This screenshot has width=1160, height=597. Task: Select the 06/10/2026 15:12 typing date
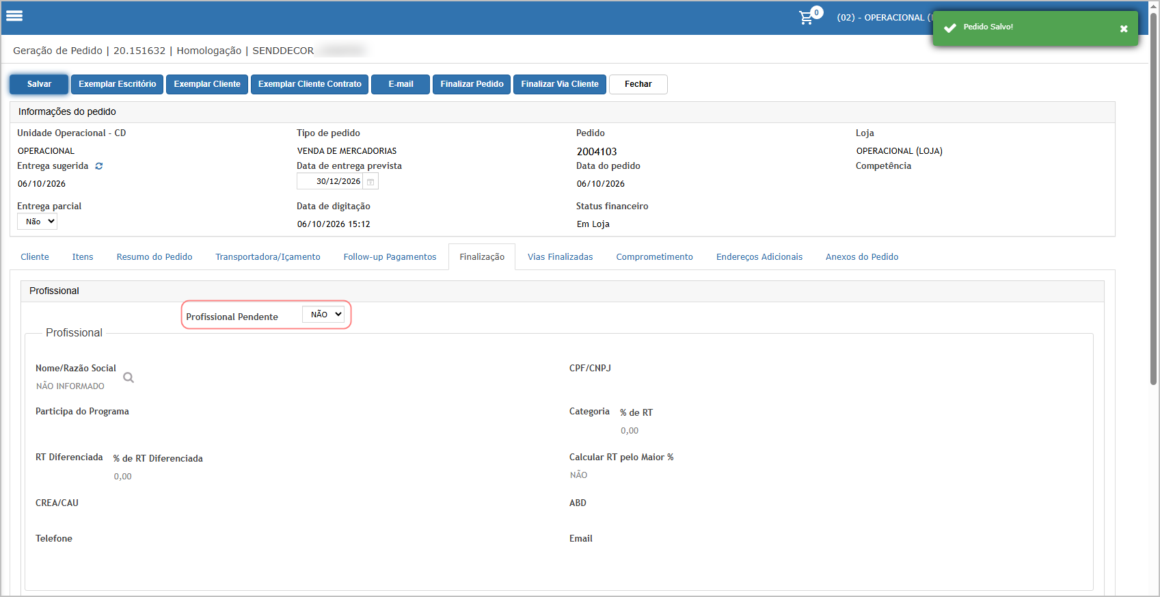[334, 224]
